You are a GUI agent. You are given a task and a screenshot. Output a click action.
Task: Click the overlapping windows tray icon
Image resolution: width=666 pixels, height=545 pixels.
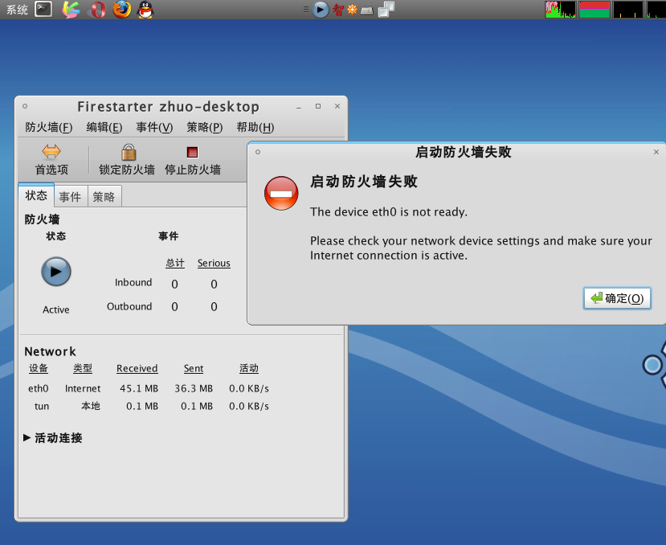(x=386, y=10)
